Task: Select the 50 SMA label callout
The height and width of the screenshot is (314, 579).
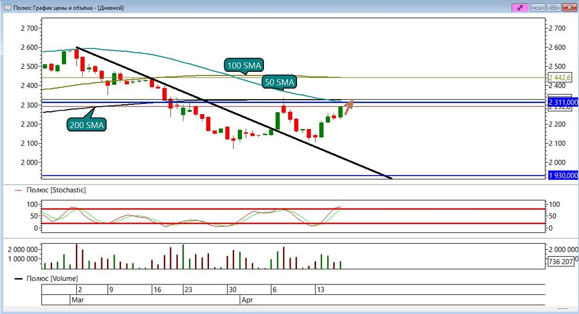Action: tap(280, 82)
